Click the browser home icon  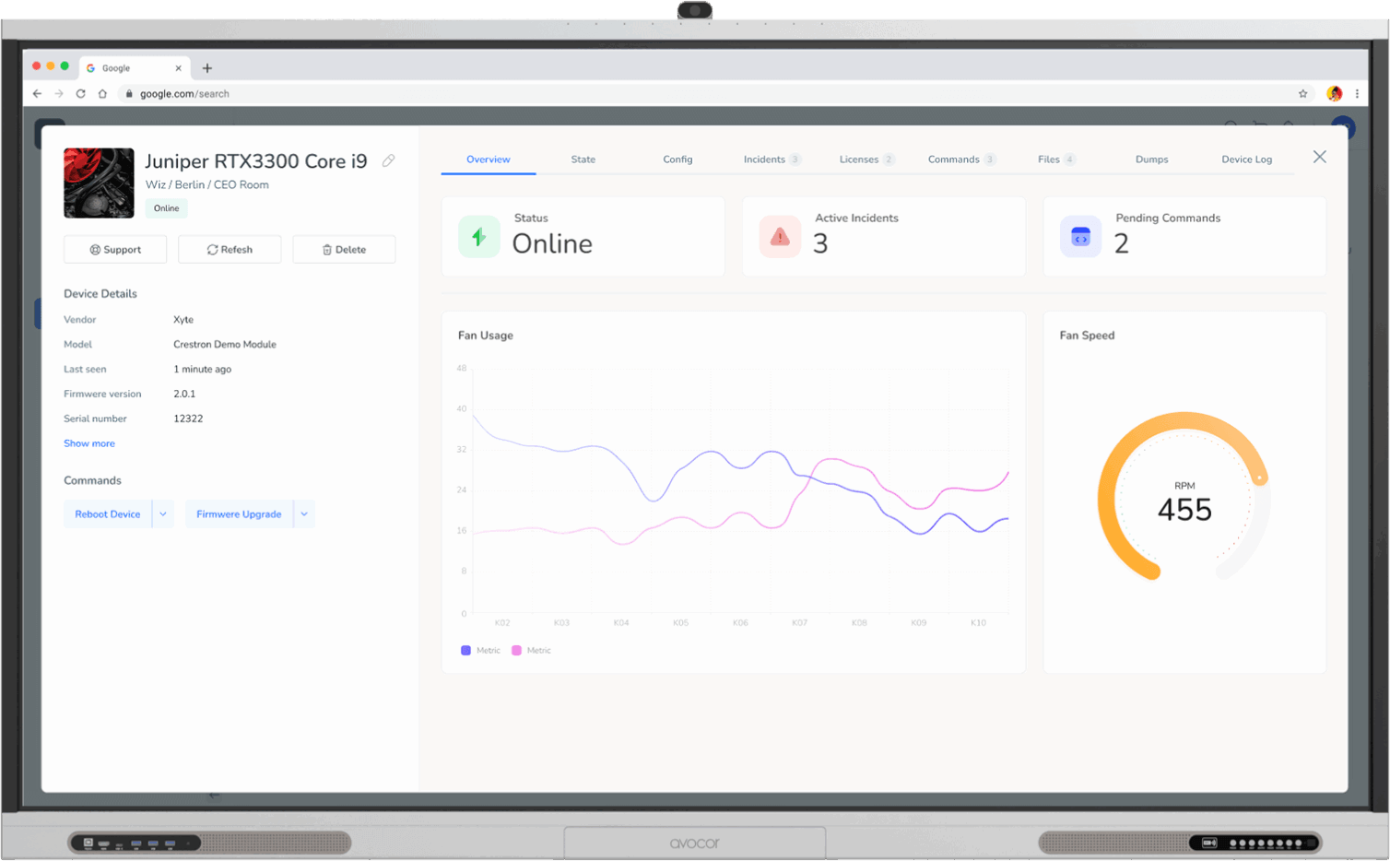tap(102, 93)
